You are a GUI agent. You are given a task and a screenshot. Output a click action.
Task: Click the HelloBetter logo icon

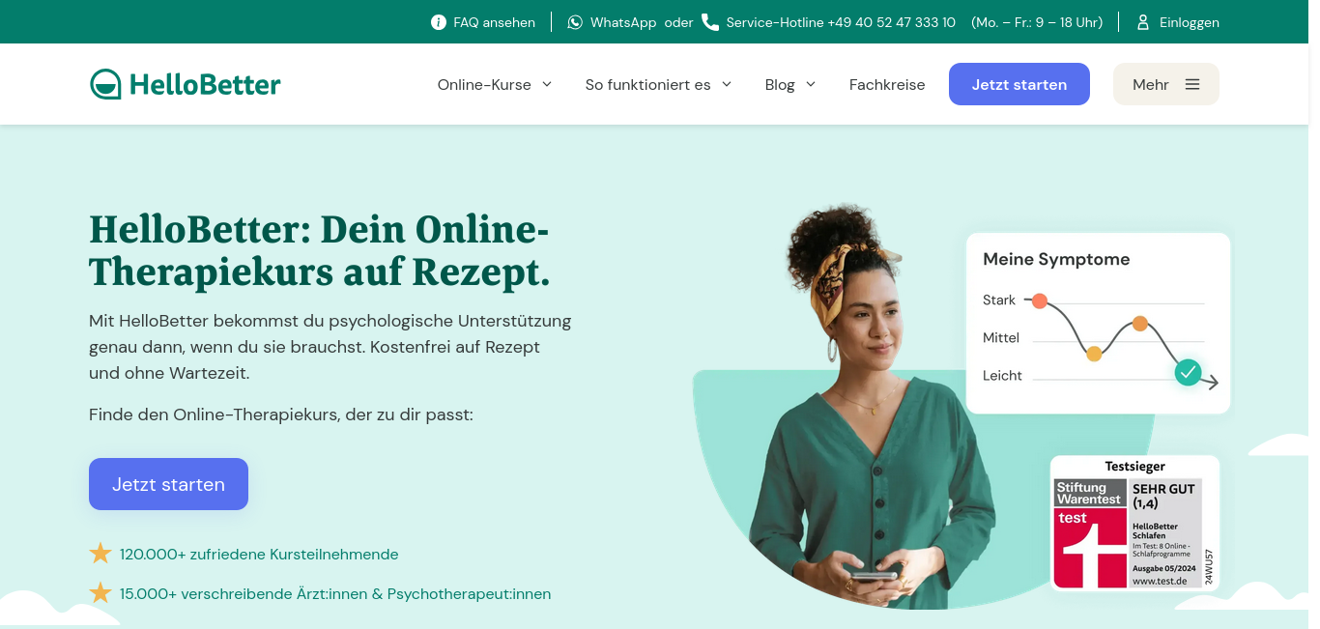tap(105, 84)
